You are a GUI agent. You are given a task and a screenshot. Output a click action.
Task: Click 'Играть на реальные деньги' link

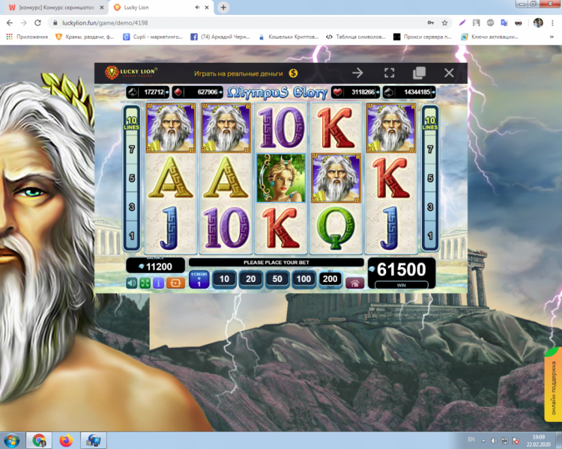[x=238, y=73]
